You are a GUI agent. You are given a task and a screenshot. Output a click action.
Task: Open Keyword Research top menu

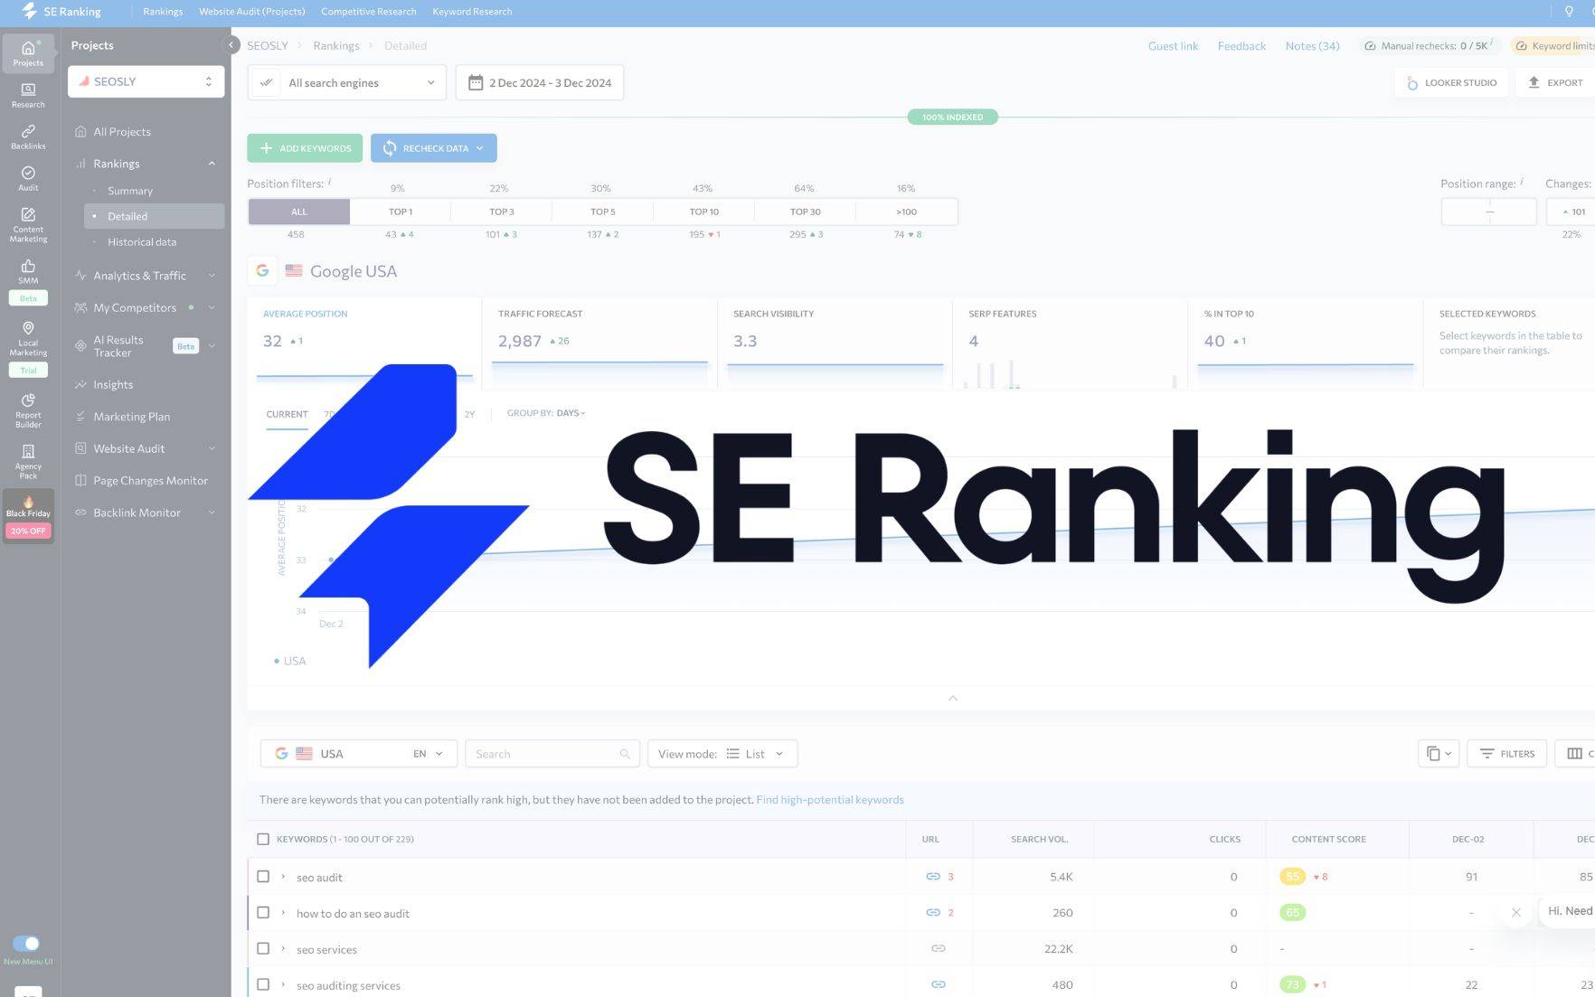click(472, 11)
